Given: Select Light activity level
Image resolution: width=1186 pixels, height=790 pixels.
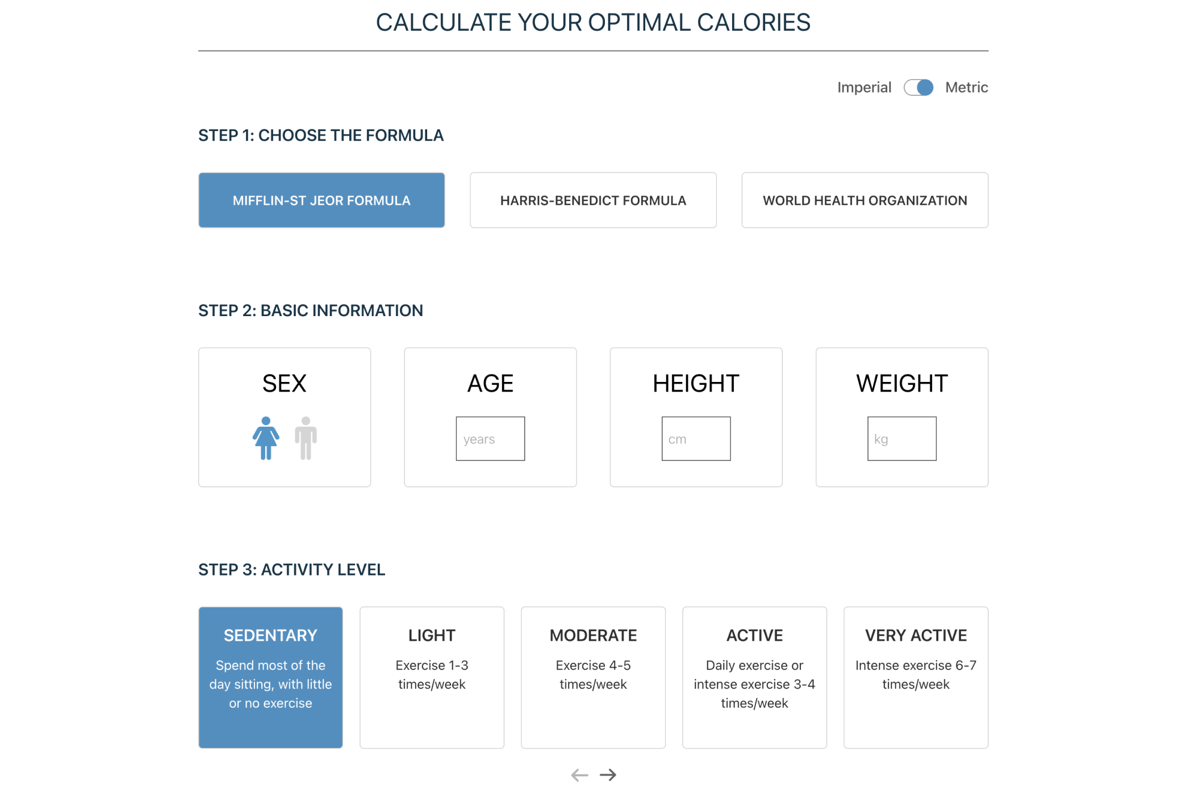Looking at the screenshot, I should click(x=432, y=678).
